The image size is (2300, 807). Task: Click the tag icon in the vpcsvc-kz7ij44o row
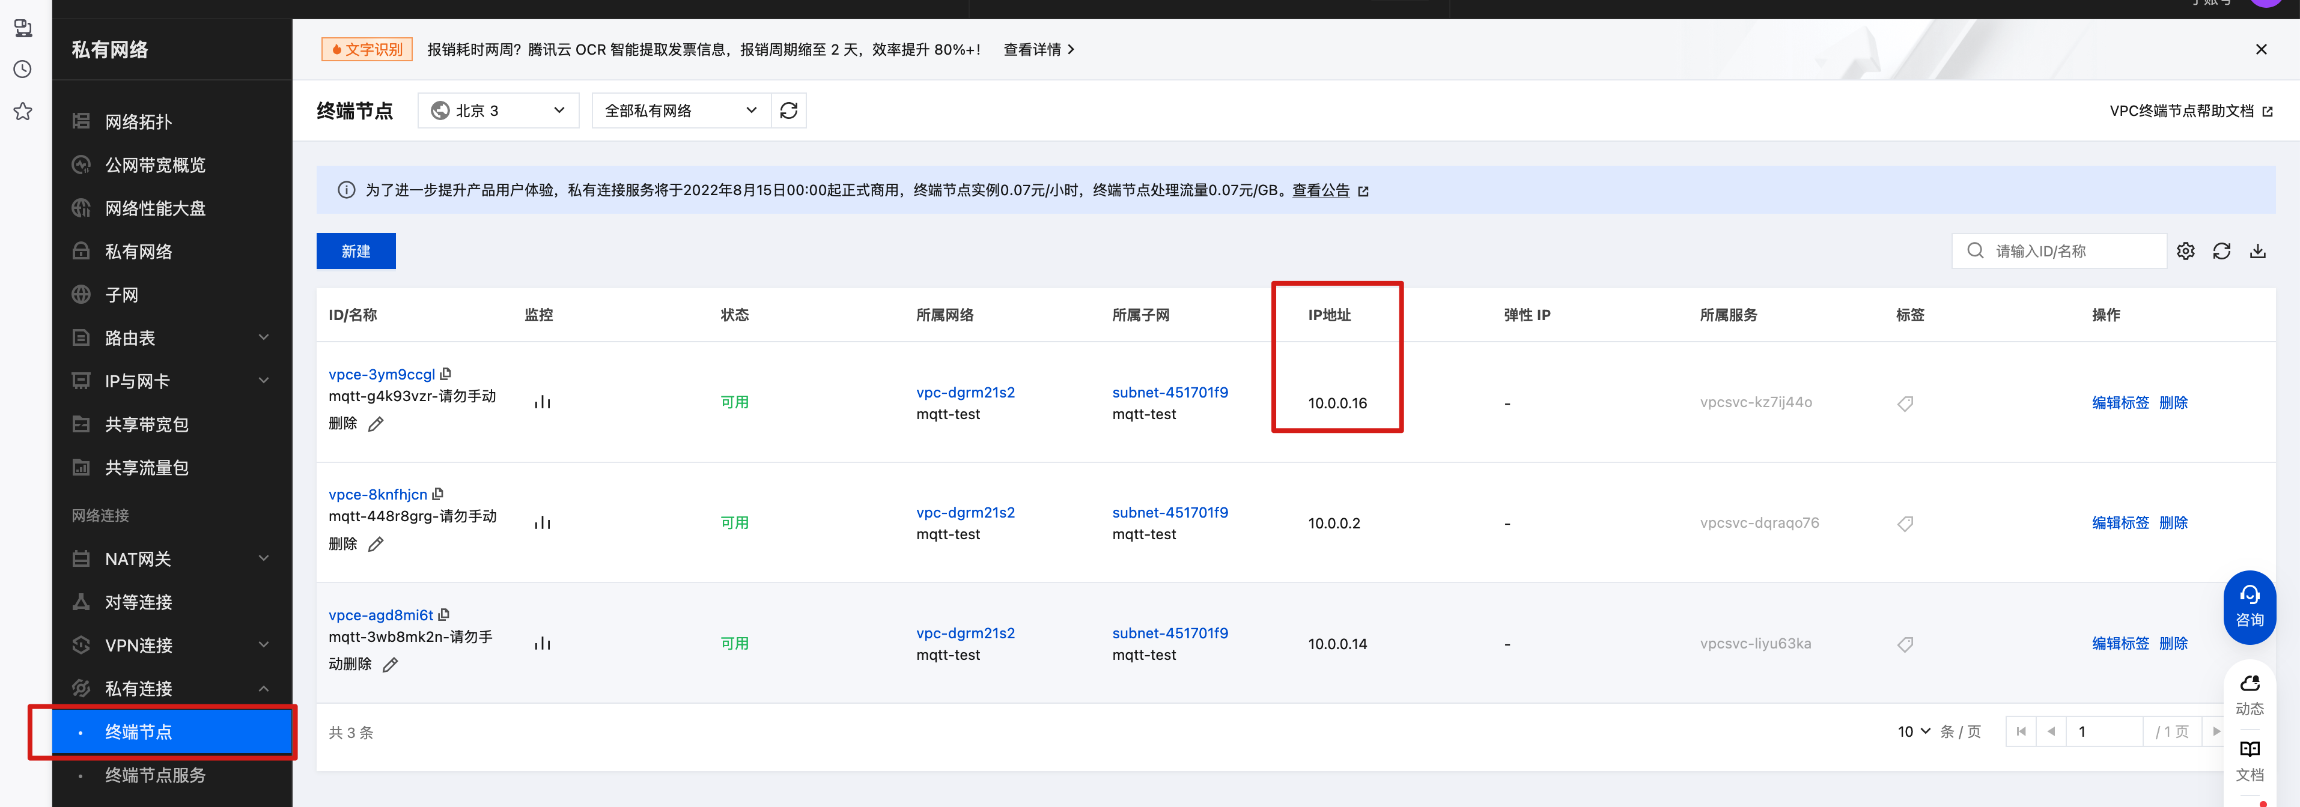pos(1905,403)
